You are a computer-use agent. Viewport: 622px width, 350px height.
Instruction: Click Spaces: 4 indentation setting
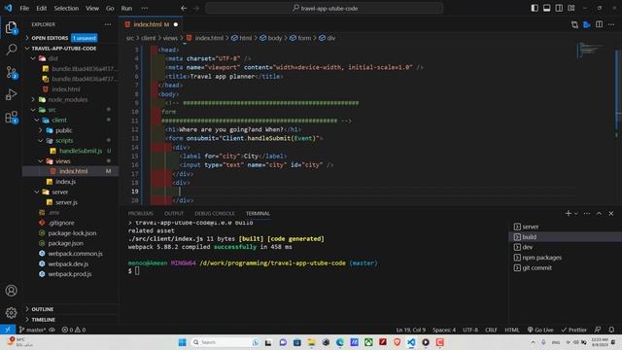(x=444, y=330)
